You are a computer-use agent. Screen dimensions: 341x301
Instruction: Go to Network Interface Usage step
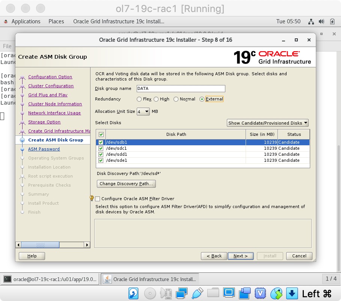click(54, 113)
